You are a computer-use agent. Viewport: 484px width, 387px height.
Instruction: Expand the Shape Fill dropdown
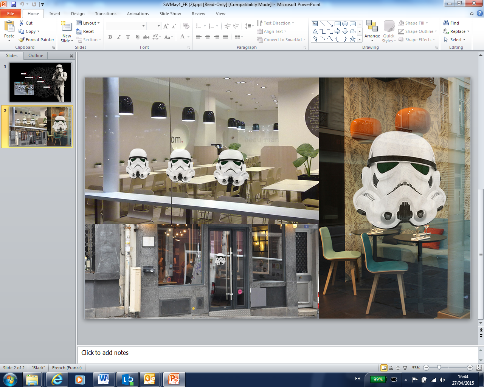click(x=413, y=23)
